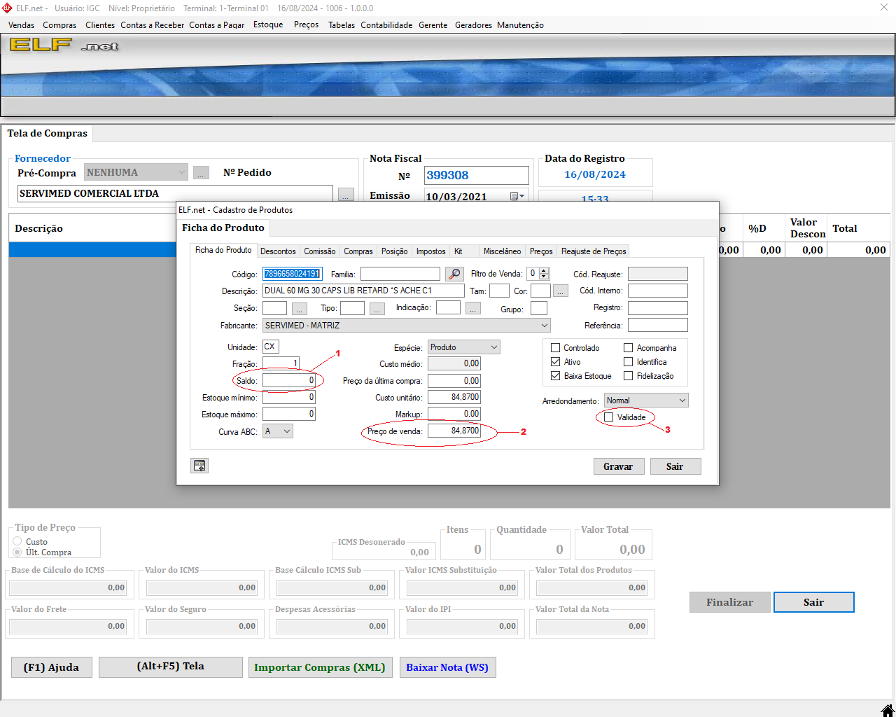
Task: Toggle the Controlado checkbox
Action: pyautogui.click(x=556, y=348)
